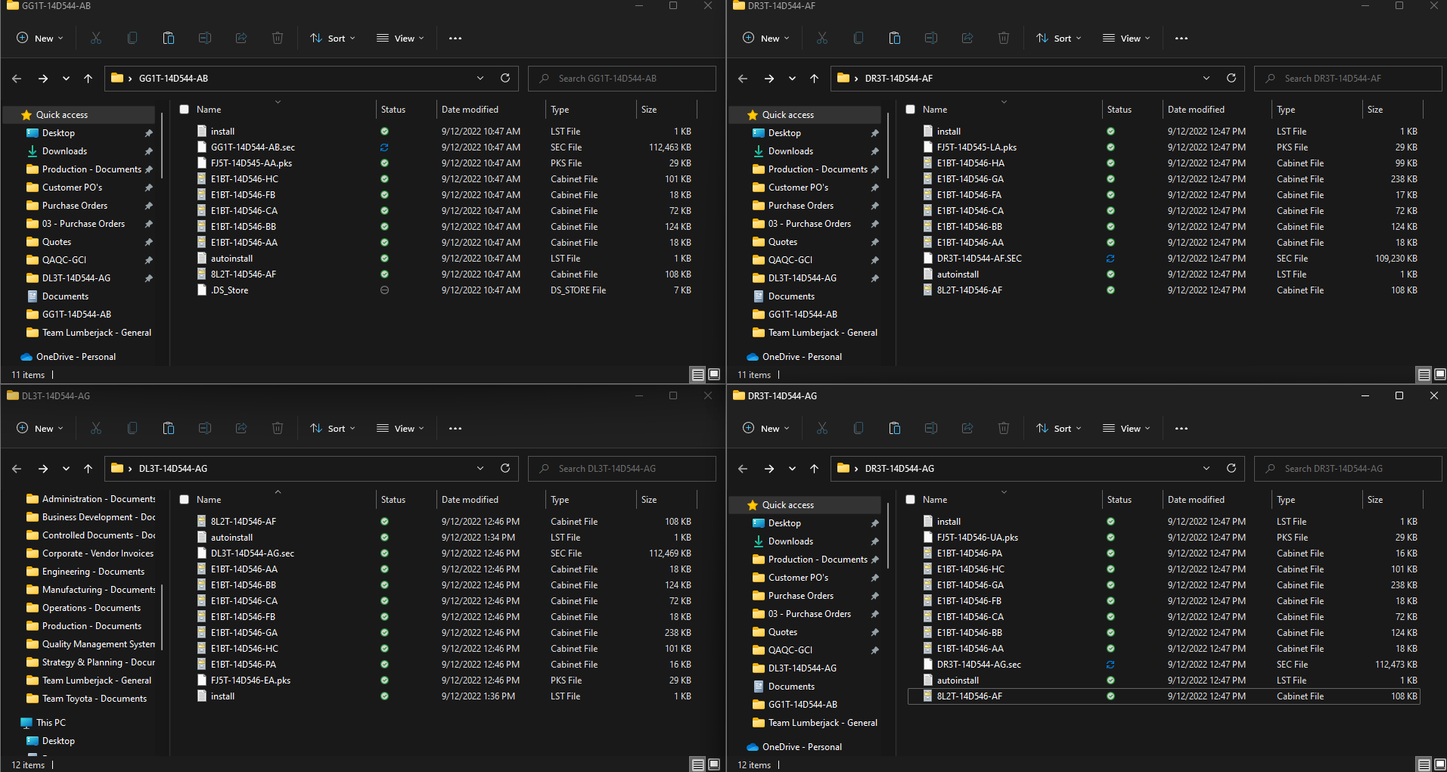
Task: Click Paste icon in the DR3T-14D544-AF window toolbar
Action: coord(895,39)
